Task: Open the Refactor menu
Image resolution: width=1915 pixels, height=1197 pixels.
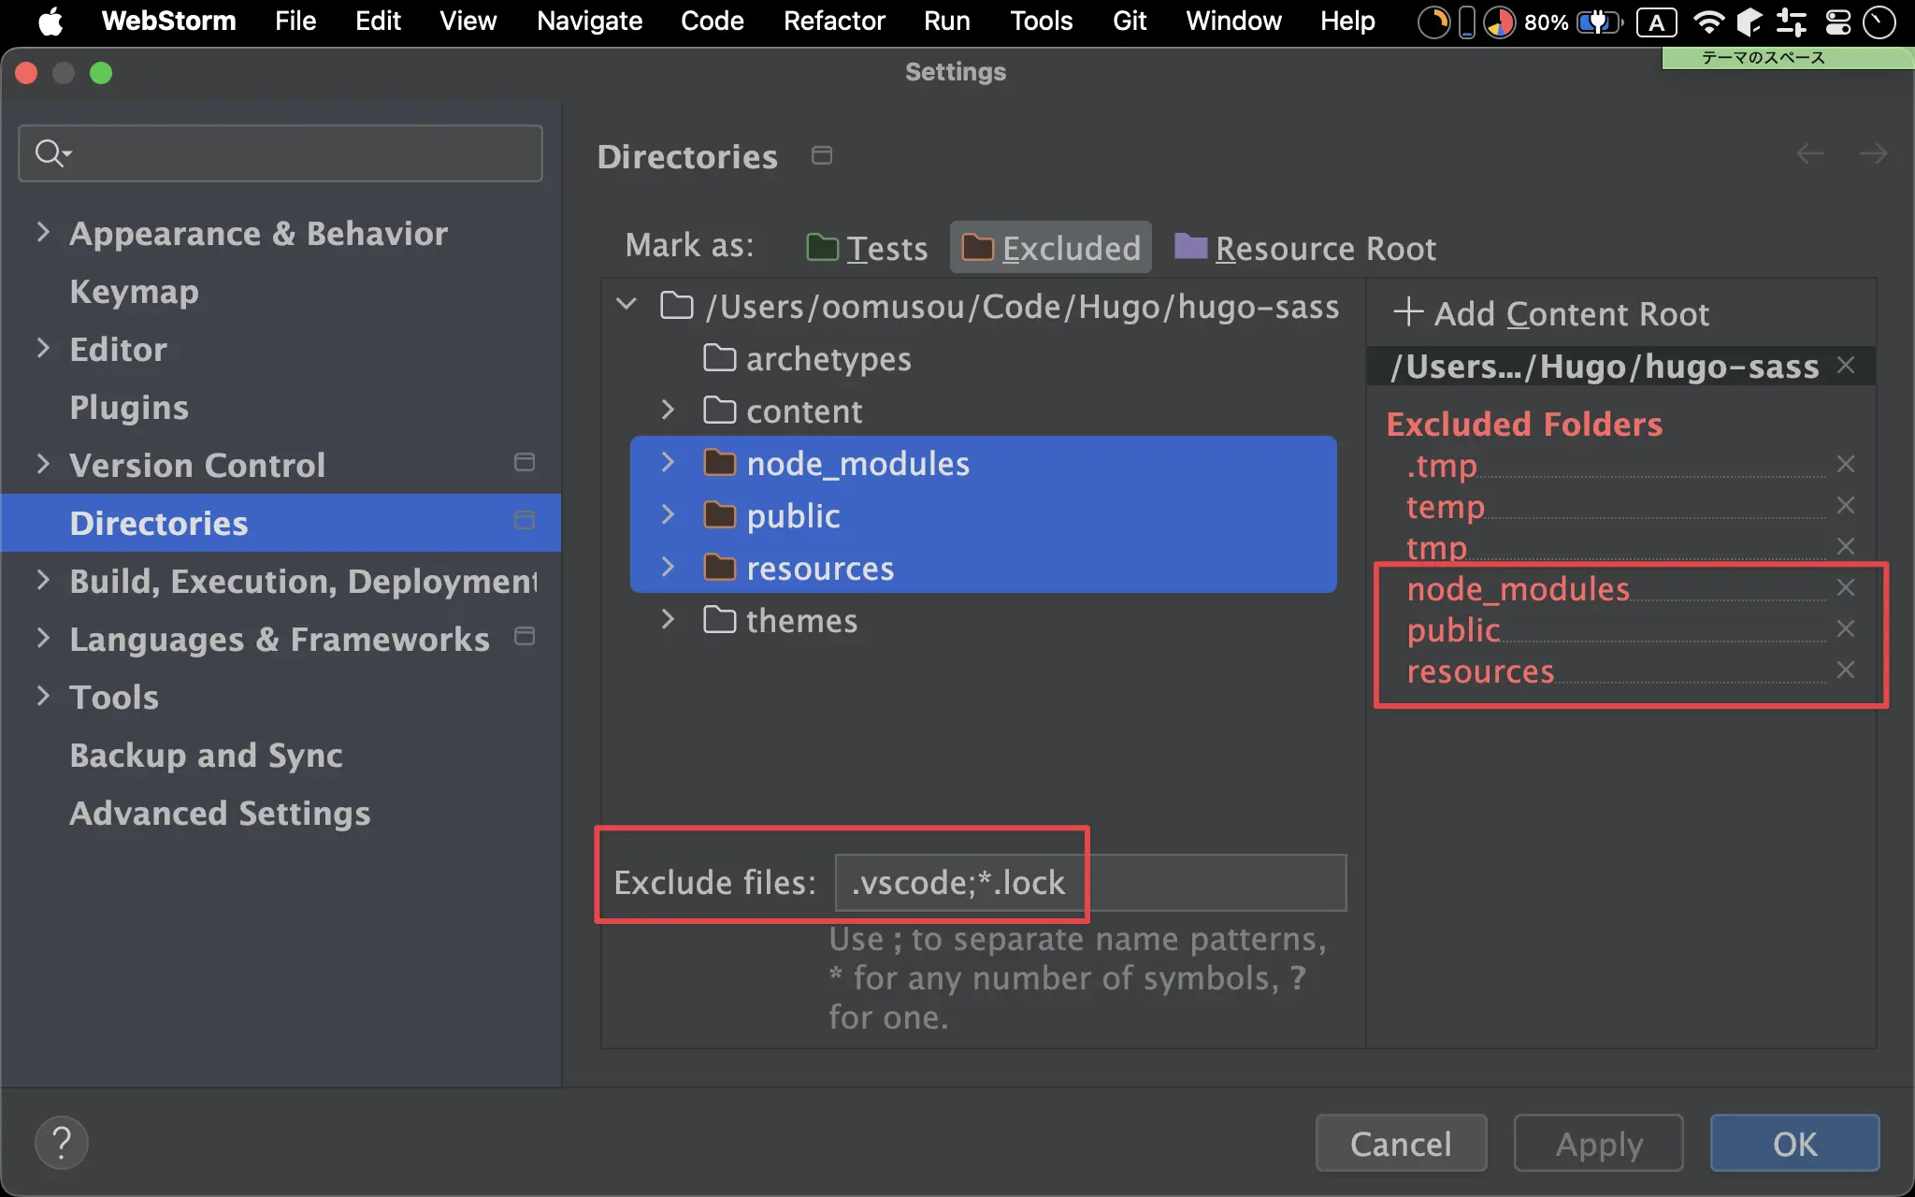Action: coord(833,21)
